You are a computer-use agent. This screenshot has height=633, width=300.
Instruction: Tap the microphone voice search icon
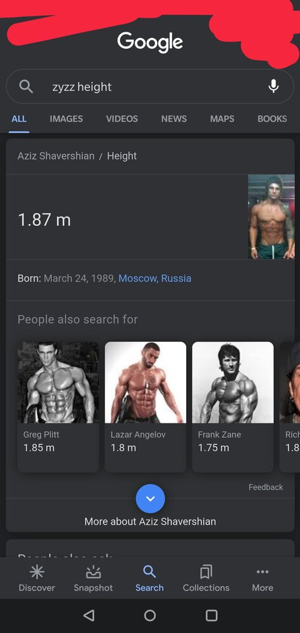click(273, 86)
